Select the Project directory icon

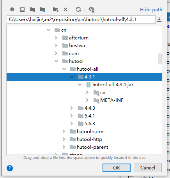pos(32,9)
